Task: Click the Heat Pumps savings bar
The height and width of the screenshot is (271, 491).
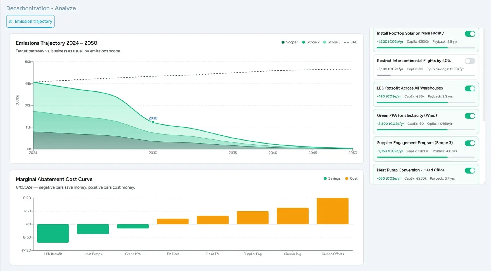Action: click(x=93, y=229)
